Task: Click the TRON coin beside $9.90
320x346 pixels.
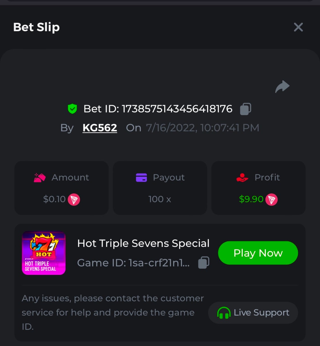Action: pyautogui.click(x=271, y=200)
